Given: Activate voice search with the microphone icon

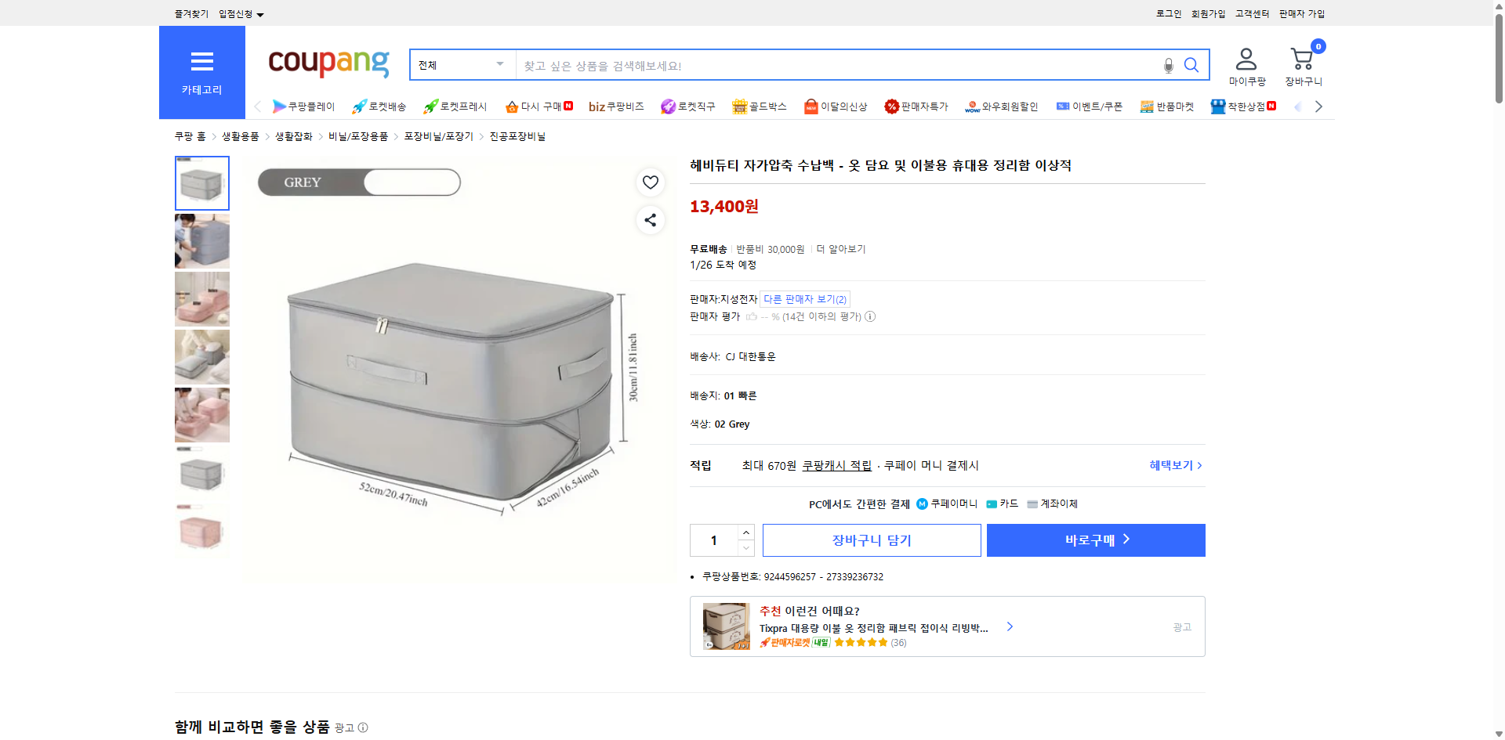Looking at the screenshot, I should [x=1167, y=66].
